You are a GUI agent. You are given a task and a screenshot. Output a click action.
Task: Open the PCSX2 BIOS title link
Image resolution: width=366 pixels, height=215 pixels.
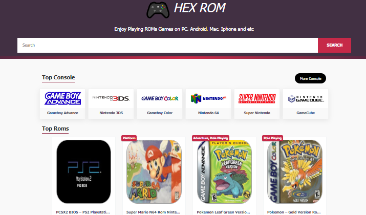pyautogui.click(x=83, y=212)
